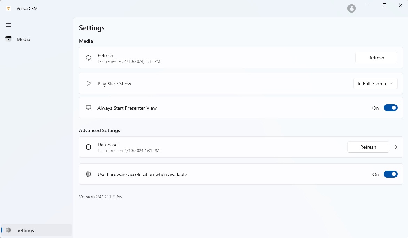Click the Veeva CRM logo icon

8,8
